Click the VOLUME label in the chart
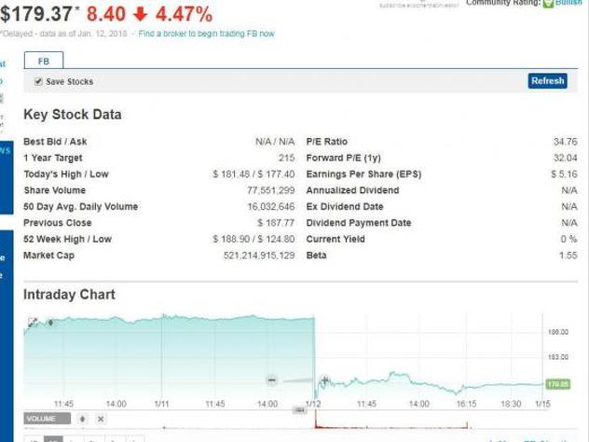 coord(46,419)
